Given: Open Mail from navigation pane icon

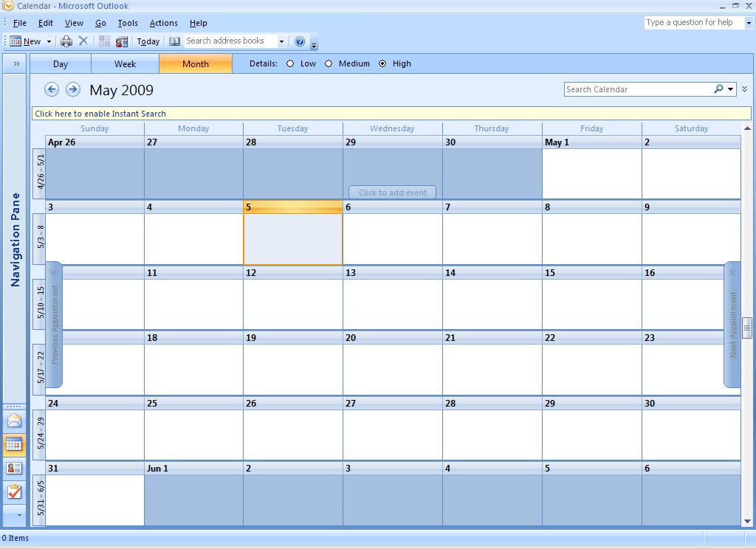Looking at the screenshot, I should (x=14, y=421).
